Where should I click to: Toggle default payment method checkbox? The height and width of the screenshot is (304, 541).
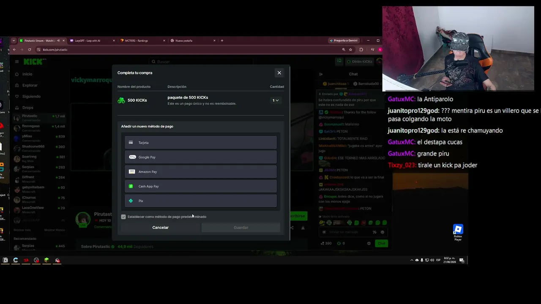123,217
